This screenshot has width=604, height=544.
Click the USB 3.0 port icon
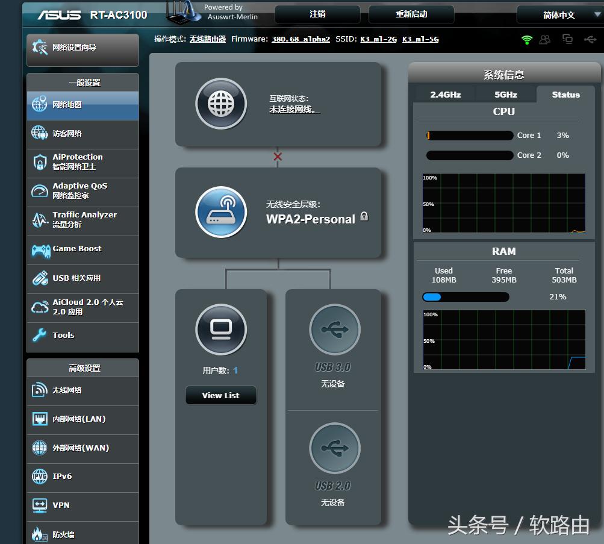pyautogui.click(x=334, y=329)
